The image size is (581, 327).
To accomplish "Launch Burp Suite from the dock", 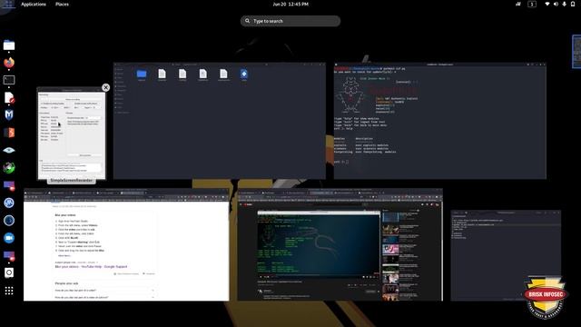I will (x=9, y=133).
